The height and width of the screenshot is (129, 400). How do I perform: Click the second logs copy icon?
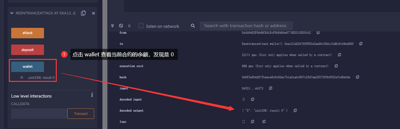(264, 121)
